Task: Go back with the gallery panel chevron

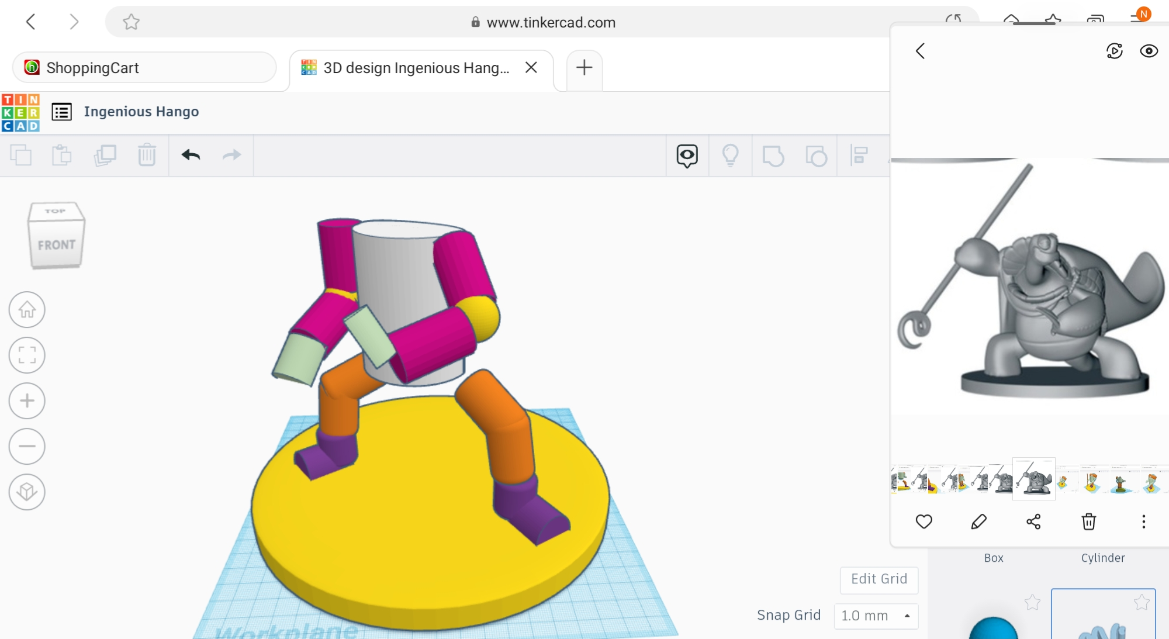Action: coord(920,51)
